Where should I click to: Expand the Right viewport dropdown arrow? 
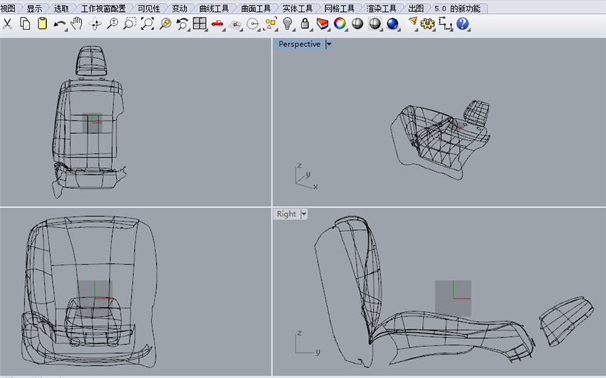(x=305, y=215)
